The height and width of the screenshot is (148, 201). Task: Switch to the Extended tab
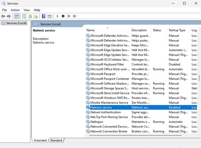coord(40,141)
